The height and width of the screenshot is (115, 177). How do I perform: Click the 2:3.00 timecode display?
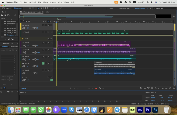tap(23, 88)
